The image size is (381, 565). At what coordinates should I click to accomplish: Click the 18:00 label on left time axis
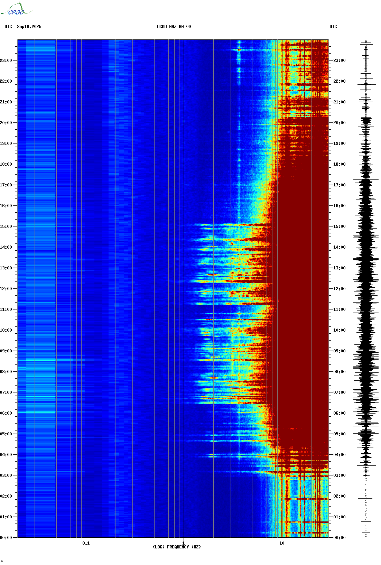point(6,164)
